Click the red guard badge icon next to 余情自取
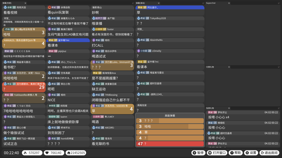 [x=50, y=7]
